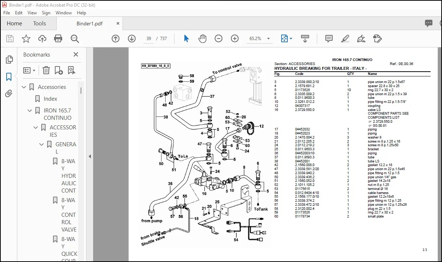Open the Help menu
Screen dimensions: 442x262
tap(81, 12)
